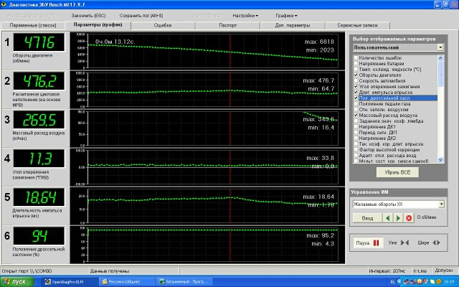Switch to Паспорт tab
This screenshot has width=459, height=287.
[228, 26]
